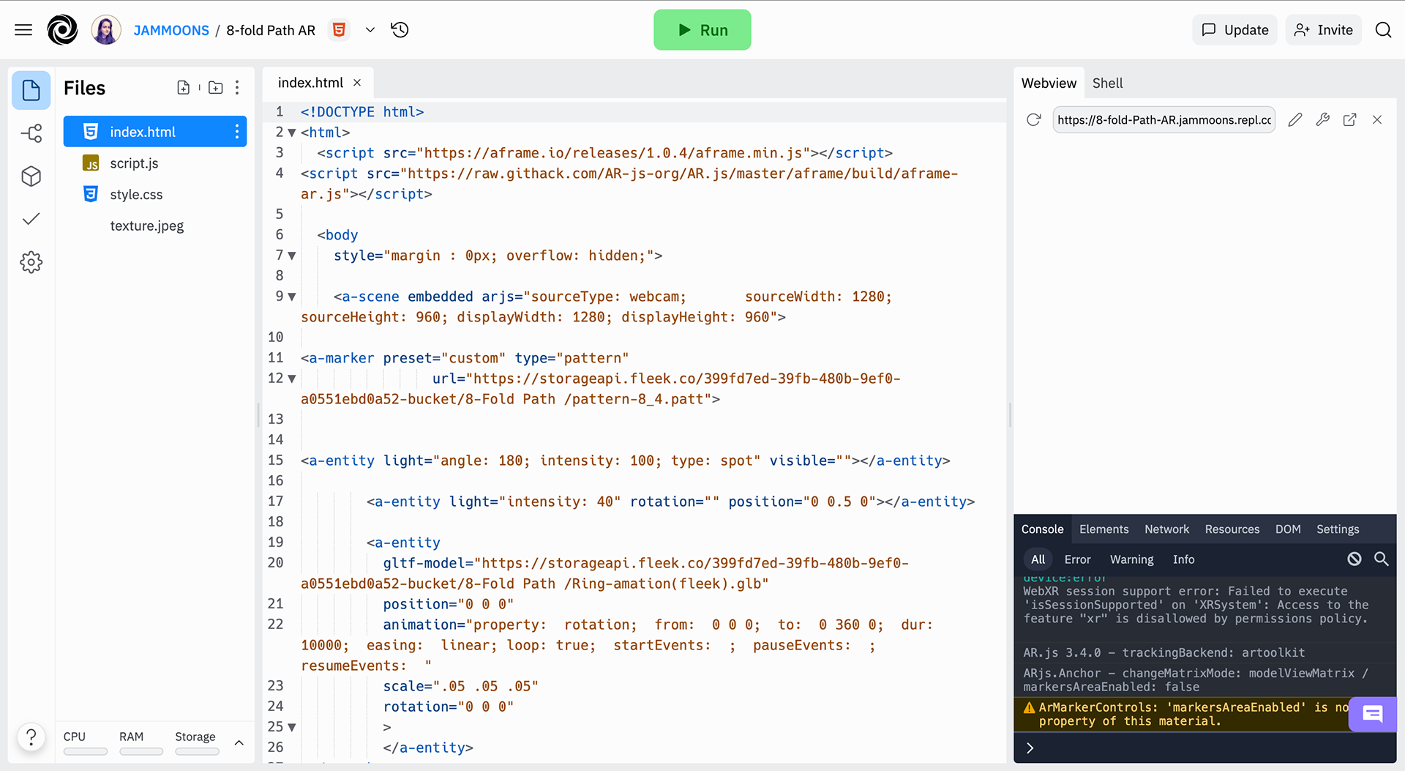
Task: Click the console command input prompt
Action: (1204, 748)
